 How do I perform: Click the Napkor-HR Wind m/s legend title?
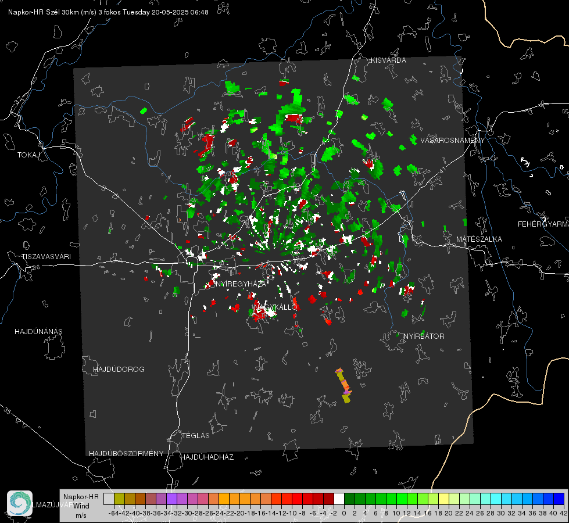[x=81, y=506]
